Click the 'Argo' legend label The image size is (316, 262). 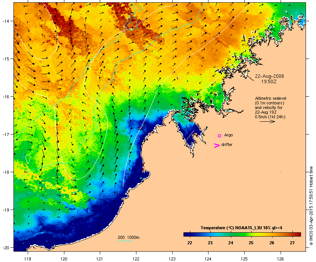(x=229, y=135)
